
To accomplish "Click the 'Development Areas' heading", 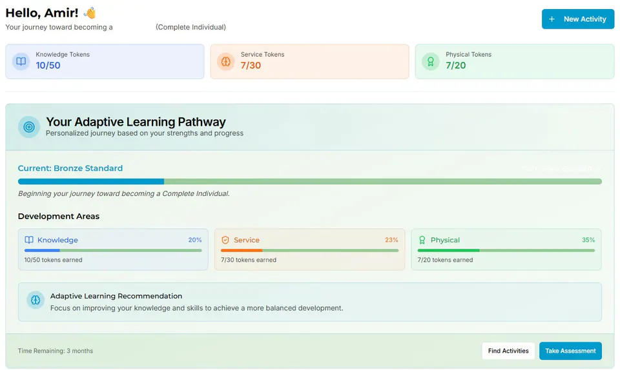I will [x=59, y=216].
